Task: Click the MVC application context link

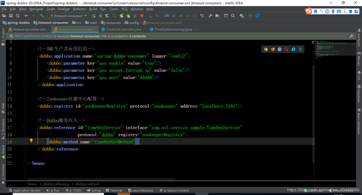Action: pyautogui.click(x=33, y=36)
